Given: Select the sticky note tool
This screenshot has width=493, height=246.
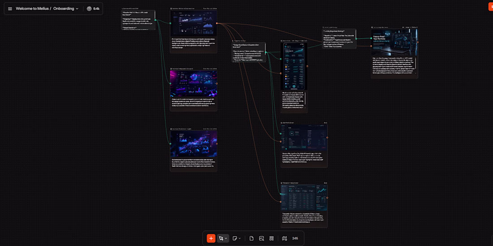Looking at the screenshot, I should [234, 238].
